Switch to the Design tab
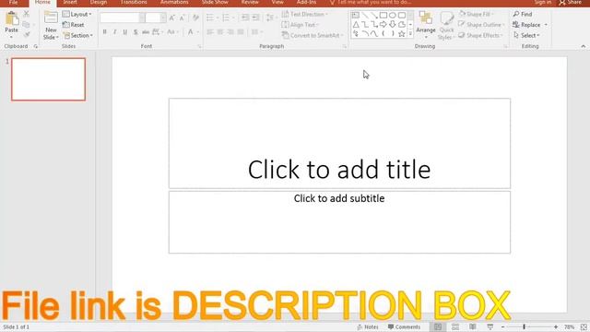This screenshot has height=332, width=590. click(99, 3)
